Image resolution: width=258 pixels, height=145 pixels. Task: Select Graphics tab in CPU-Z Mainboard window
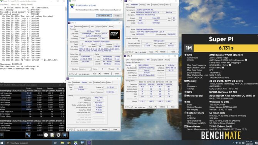pyautogui.click(x=155, y=5)
